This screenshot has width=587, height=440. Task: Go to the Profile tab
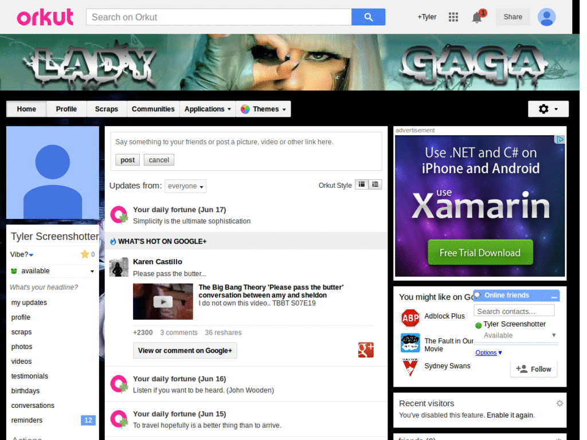tap(66, 109)
